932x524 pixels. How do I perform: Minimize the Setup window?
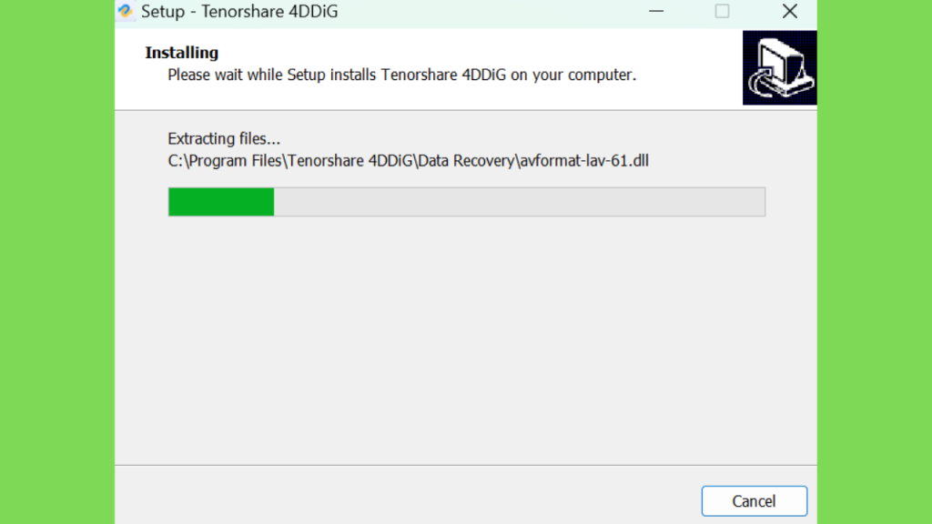point(656,11)
